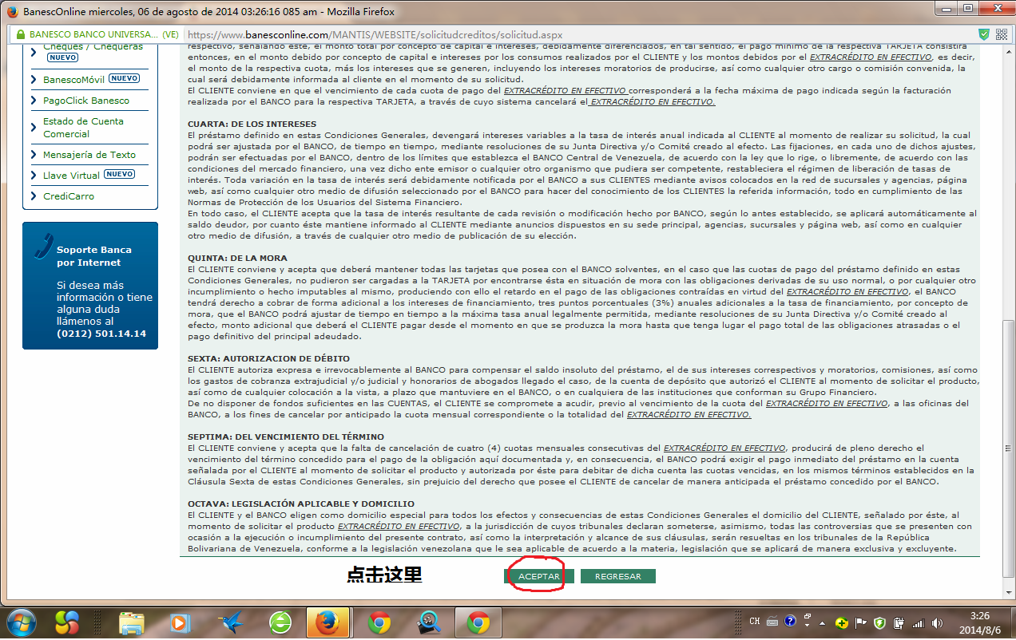Click the chevron arrow beside BanescoMóvil
The height and width of the screenshot is (640, 1016).
(x=34, y=80)
